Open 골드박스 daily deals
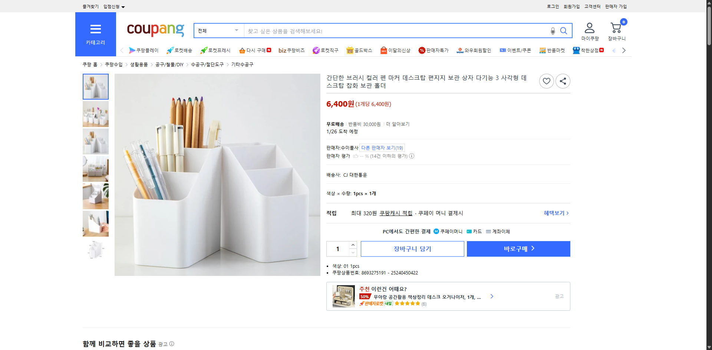The height and width of the screenshot is (350, 712). [359, 50]
